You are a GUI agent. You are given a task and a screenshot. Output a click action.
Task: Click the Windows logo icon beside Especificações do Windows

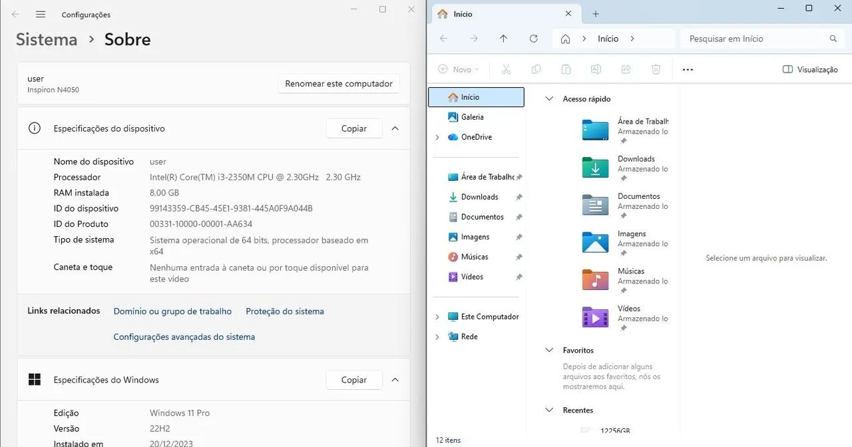35,380
